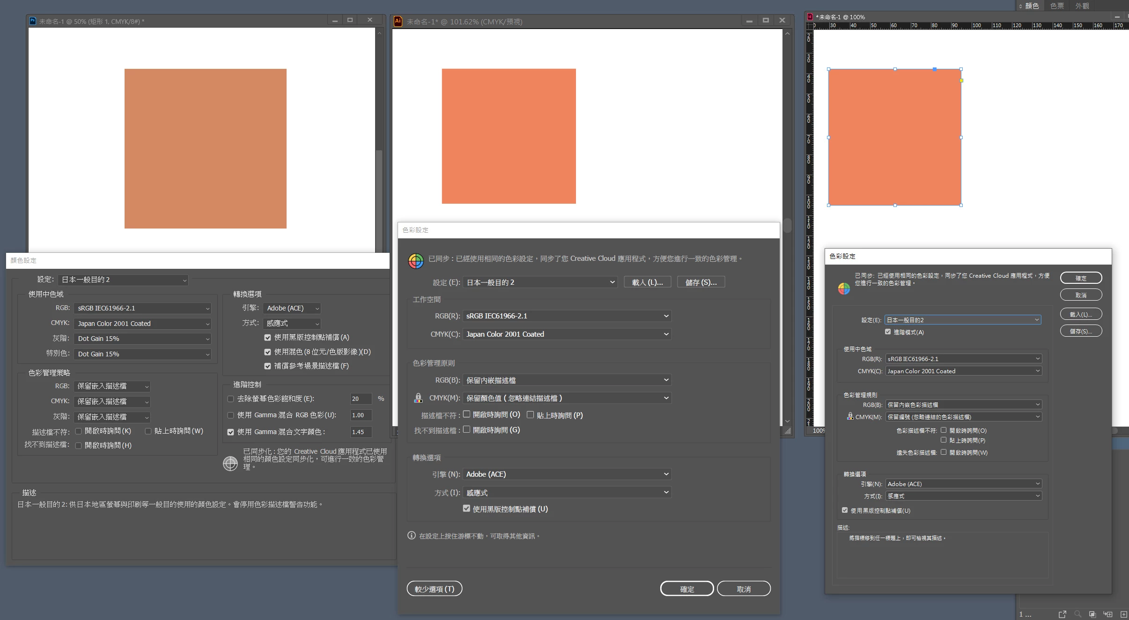
Task: Switch to the 色票 panel tab
Action: [x=1056, y=6]
